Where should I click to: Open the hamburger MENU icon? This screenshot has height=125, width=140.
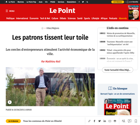[x=7, y=11]
